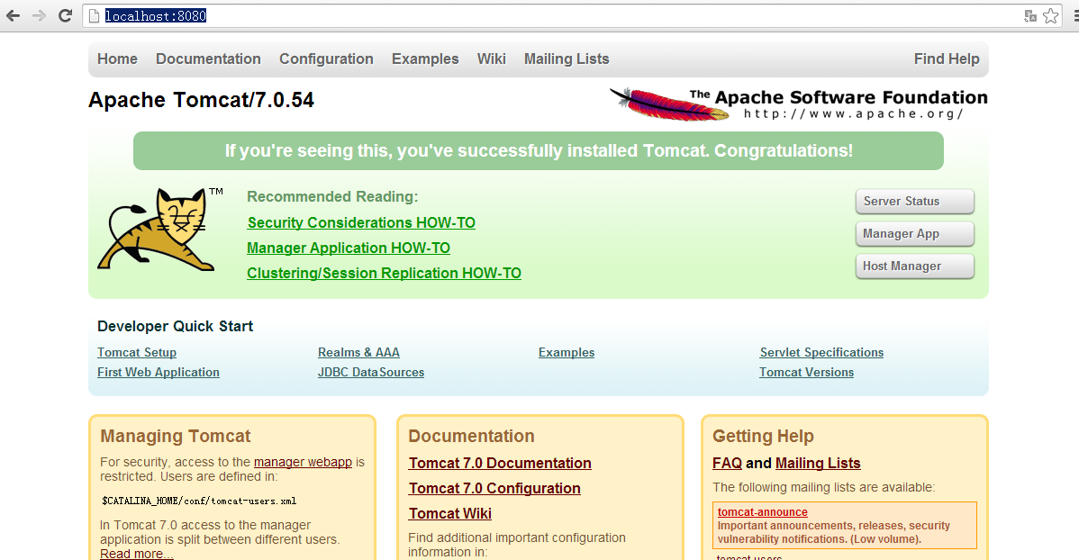Open Manager Application HOW-TO link
Image resolution: width=1079 pixels, height=560 pixels.
349,248
